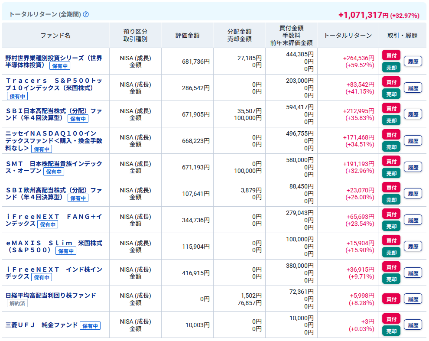Buy more of 野村世界業種別投資シリーズ fund
This screenshot has width=429, height=341.
click(391, 55)
